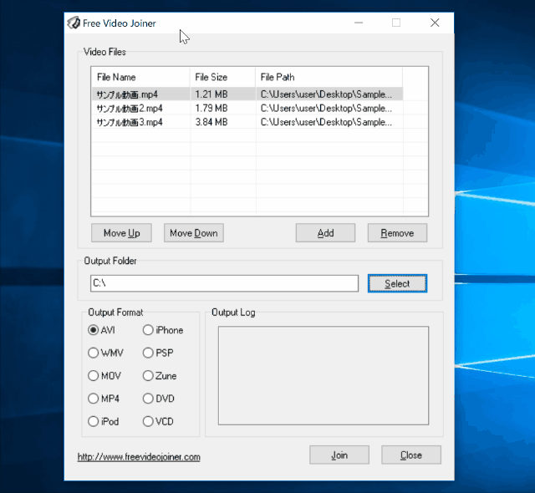Click the Move Up button
The width and height of the screenshot is (535, 493).
[121, 233]
